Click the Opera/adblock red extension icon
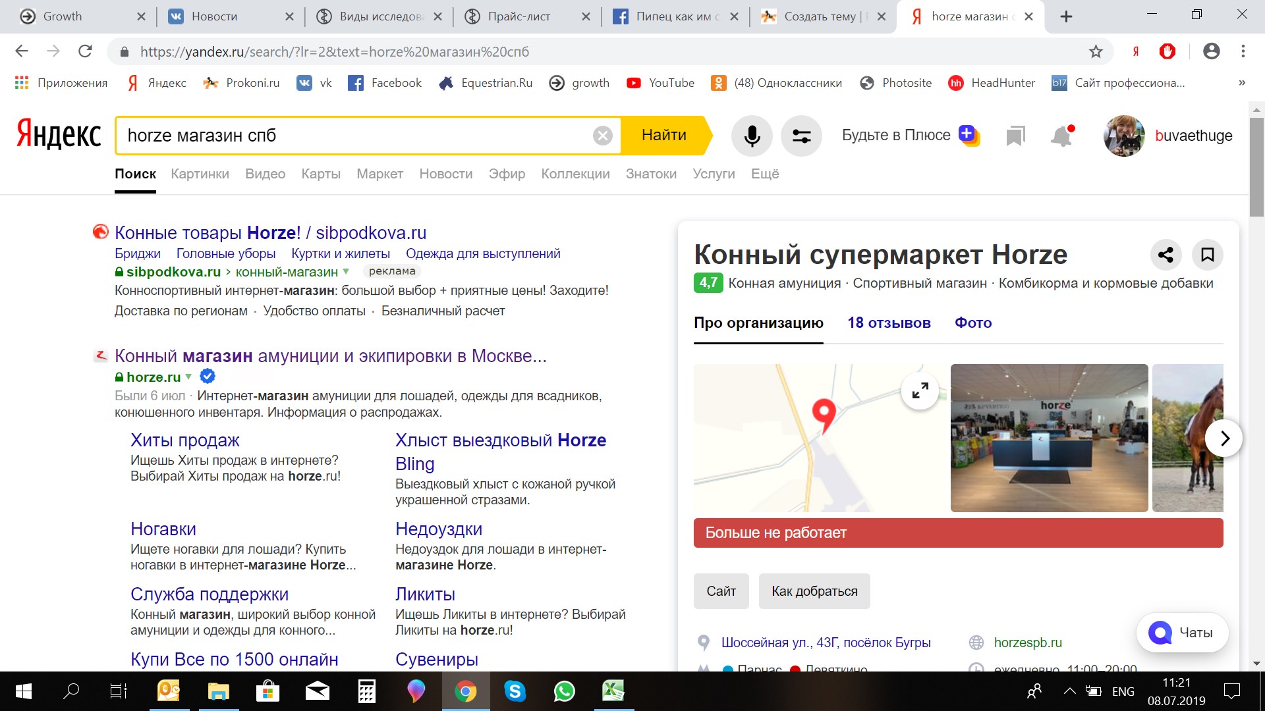The width and height of the screenshot is (1265, 711). [1167, 51]
